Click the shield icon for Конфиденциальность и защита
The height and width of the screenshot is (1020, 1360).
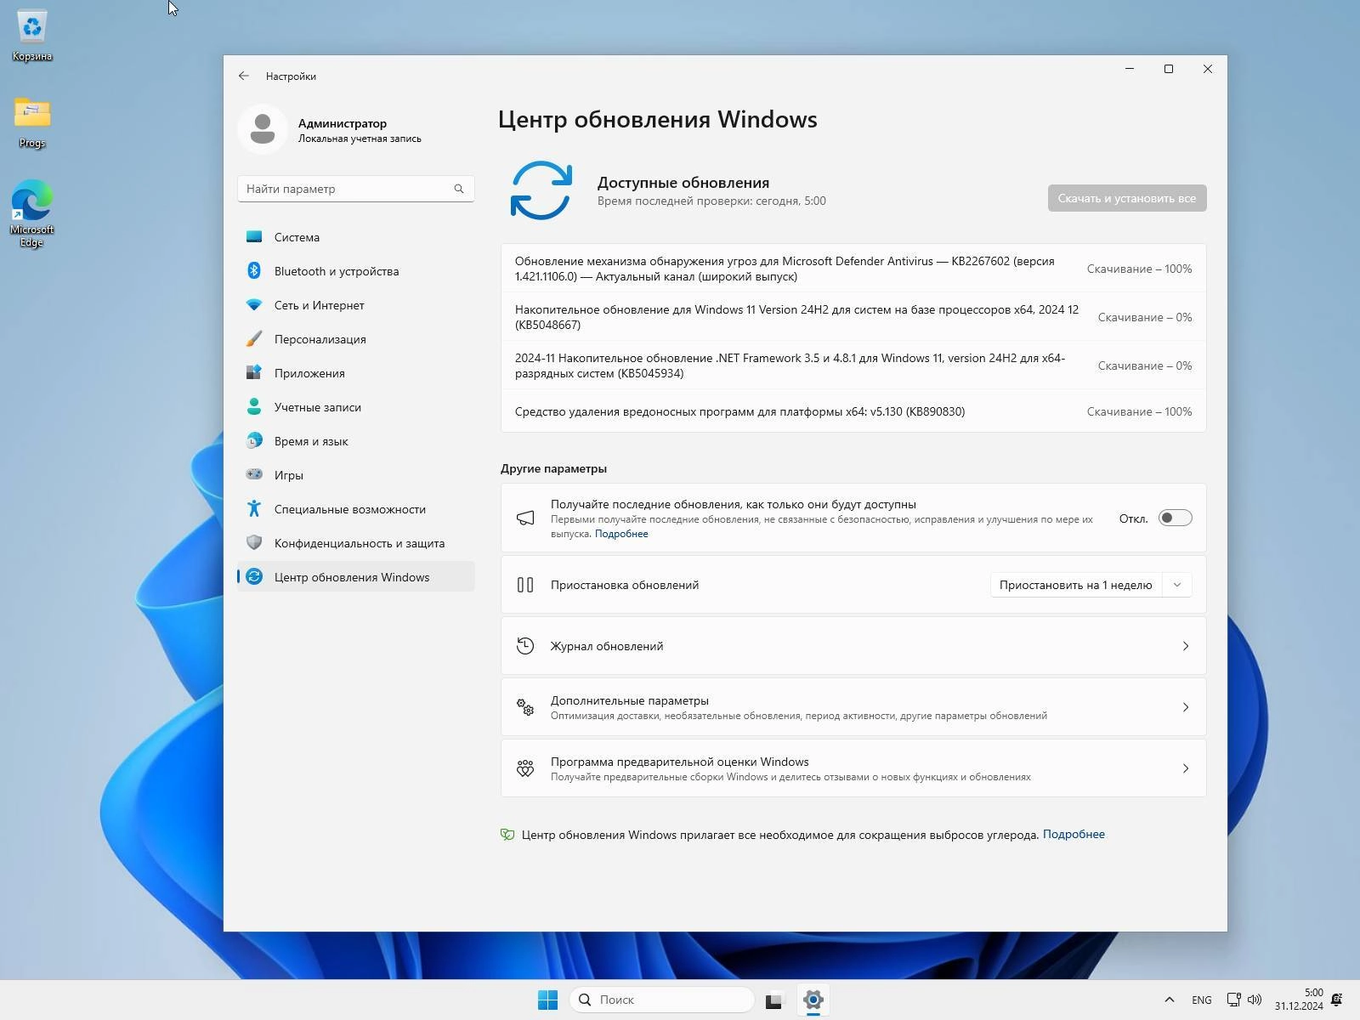254,542
